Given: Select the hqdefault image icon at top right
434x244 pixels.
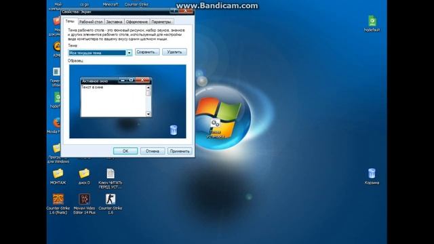Looking at the screenshot, I should coord(372,24).
